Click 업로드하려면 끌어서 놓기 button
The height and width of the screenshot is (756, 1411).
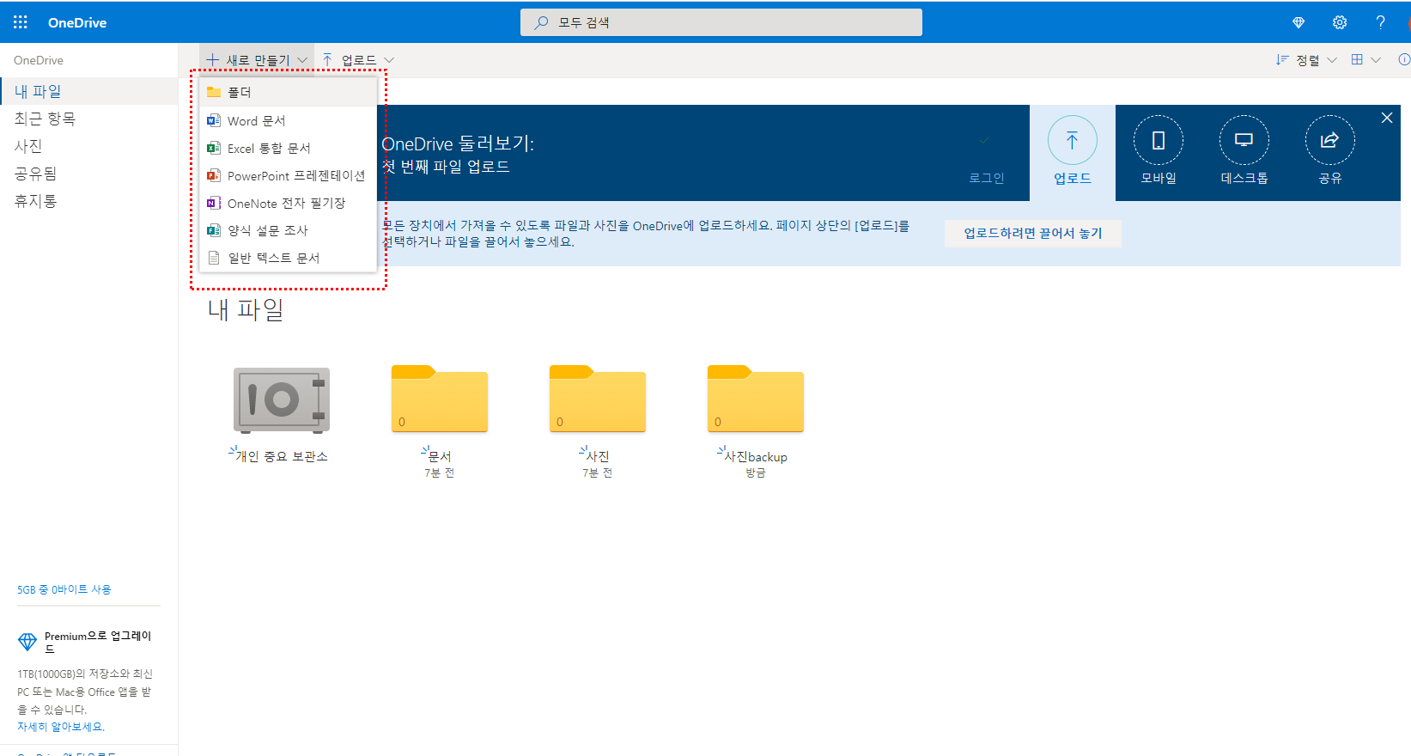(x=1033, y=234)
